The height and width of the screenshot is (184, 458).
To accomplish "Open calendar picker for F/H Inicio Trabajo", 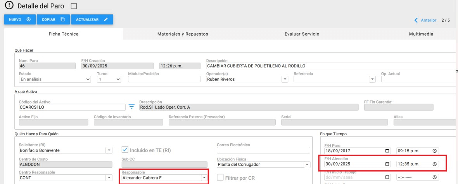I will pyautogui.click(x=387, y=177).
